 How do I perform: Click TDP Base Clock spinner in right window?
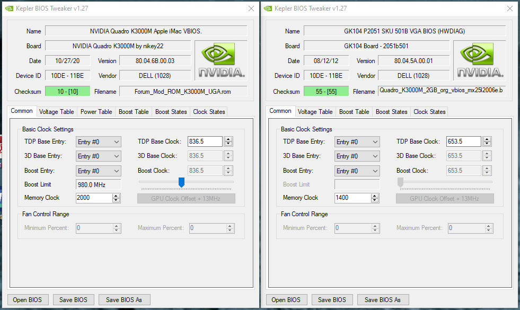(x=487, y=141)
